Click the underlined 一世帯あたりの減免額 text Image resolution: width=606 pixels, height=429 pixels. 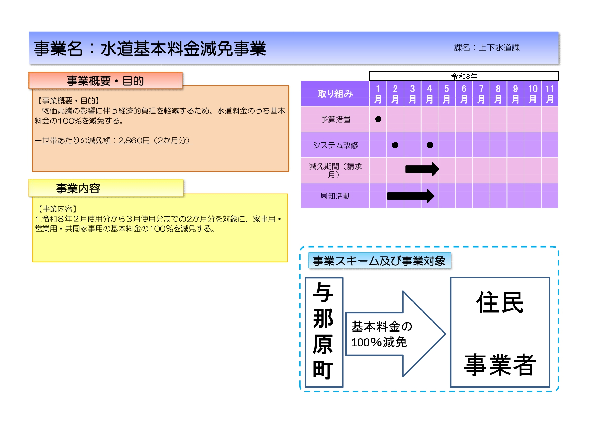[114, 141]
